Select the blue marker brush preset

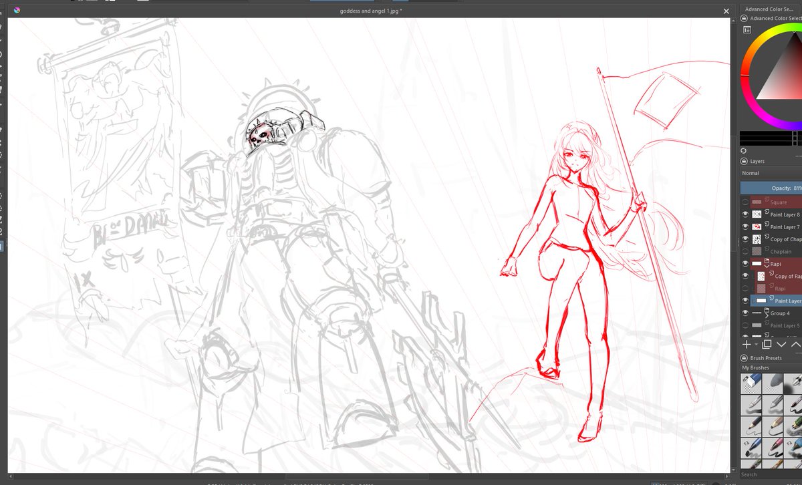(x=752, y=447)
